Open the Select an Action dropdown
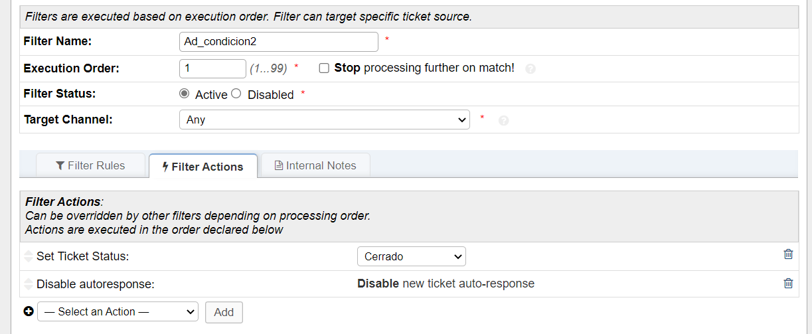 coord(118,311)
